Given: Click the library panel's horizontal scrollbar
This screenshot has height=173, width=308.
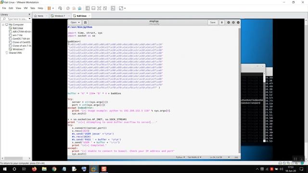Looking at the screenshot, I should tap(13, 158).
